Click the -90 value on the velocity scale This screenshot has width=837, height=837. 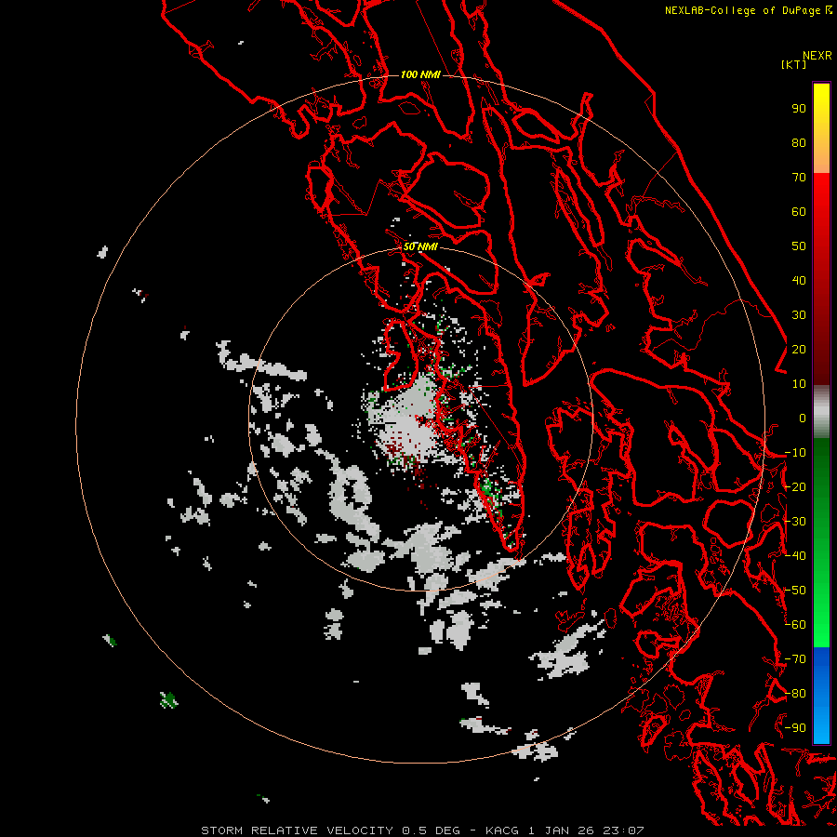[x=795, y=728]
